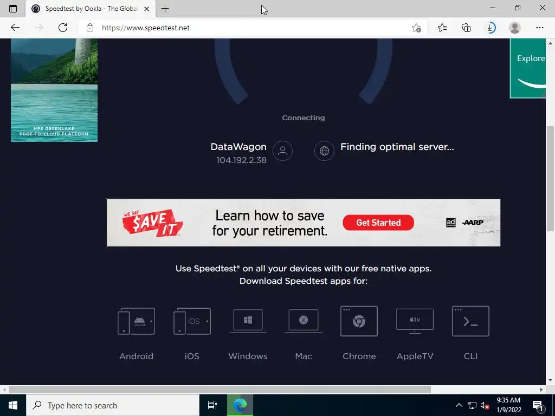Add this page to favorites star
This screenshot has height=416, width=555.
coord(417,28)
